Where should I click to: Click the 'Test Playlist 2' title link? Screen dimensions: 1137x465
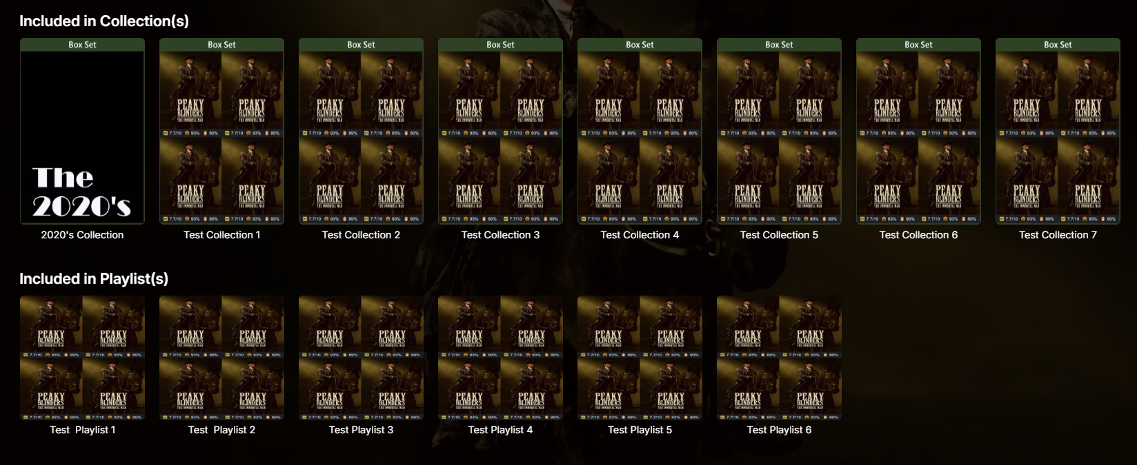pyautogui.click(x=221, y=430)
